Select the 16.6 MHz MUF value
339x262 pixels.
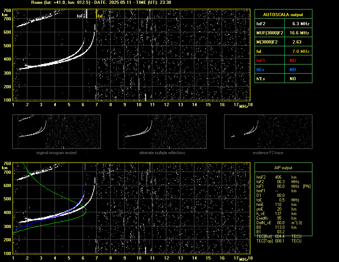pyautogui.click(x=299, y=33)
